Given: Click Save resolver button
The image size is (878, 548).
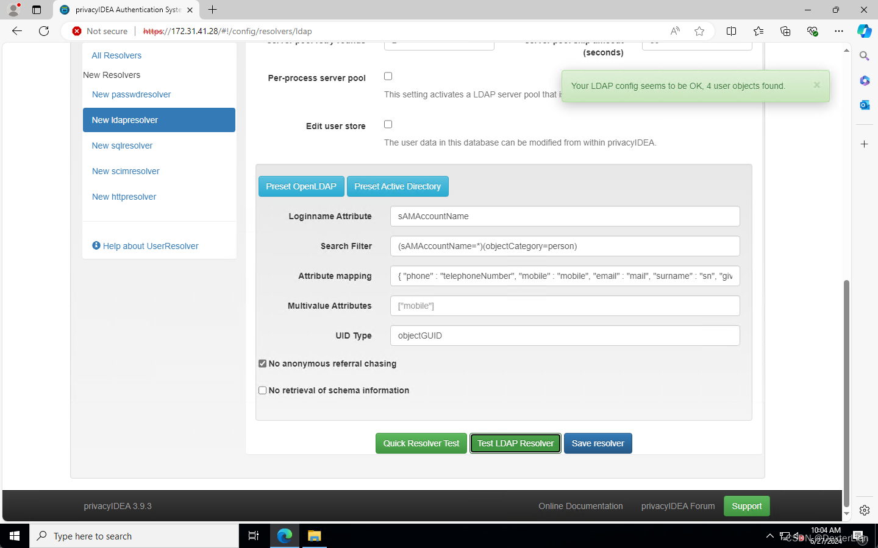Looking at the screenshot, I should pyautogui.click(x=598, y=443).
